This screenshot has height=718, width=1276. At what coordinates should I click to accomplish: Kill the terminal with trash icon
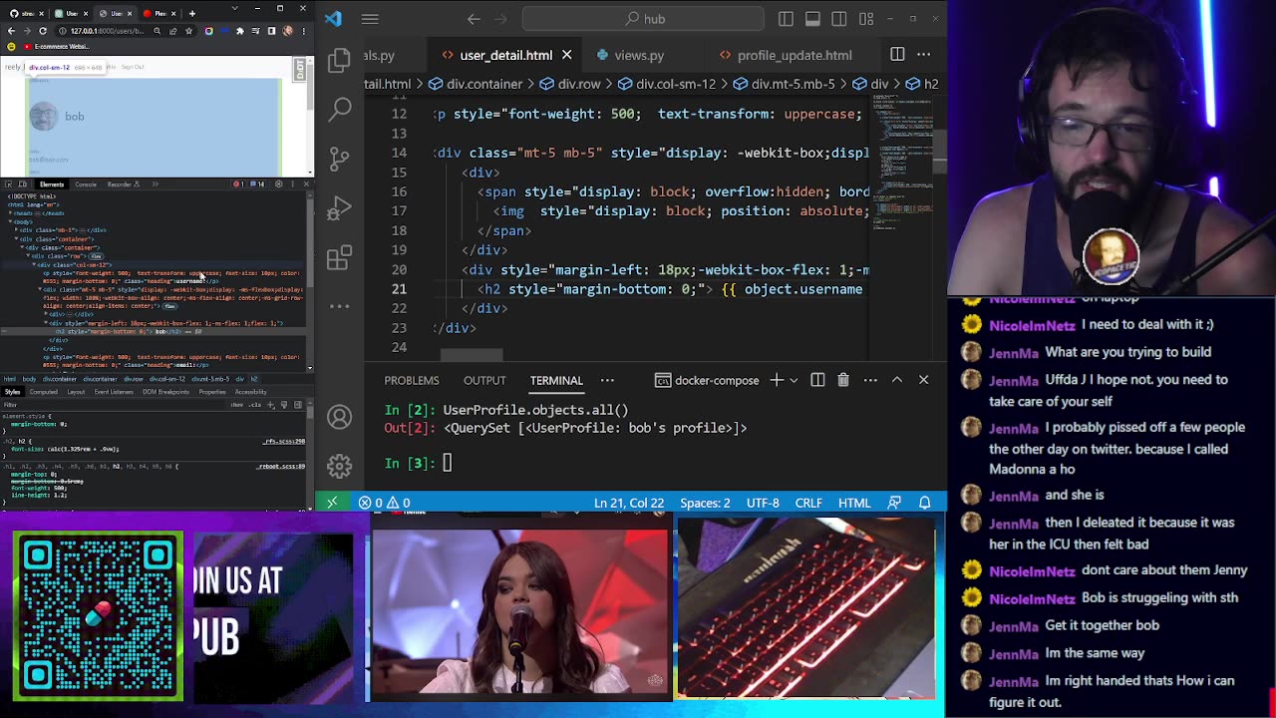coord(843,380)
